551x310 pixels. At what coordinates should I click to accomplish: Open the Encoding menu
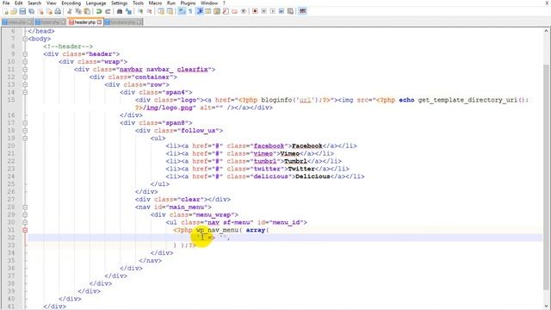click(71, 3)
